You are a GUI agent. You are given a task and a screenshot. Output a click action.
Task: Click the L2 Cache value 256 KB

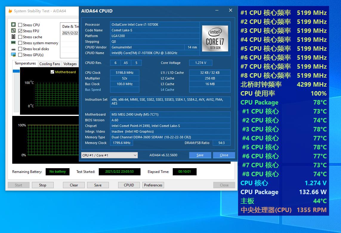coord(210,78)
